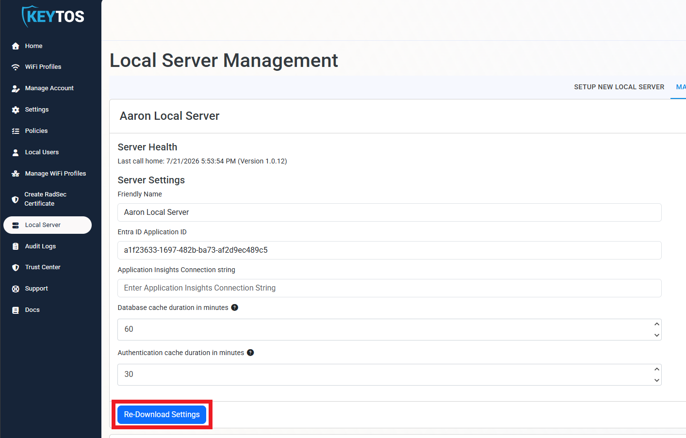The image size is (686, 438).
Task: Click the Aaron Local Server card heading
Action: point(169,116)
